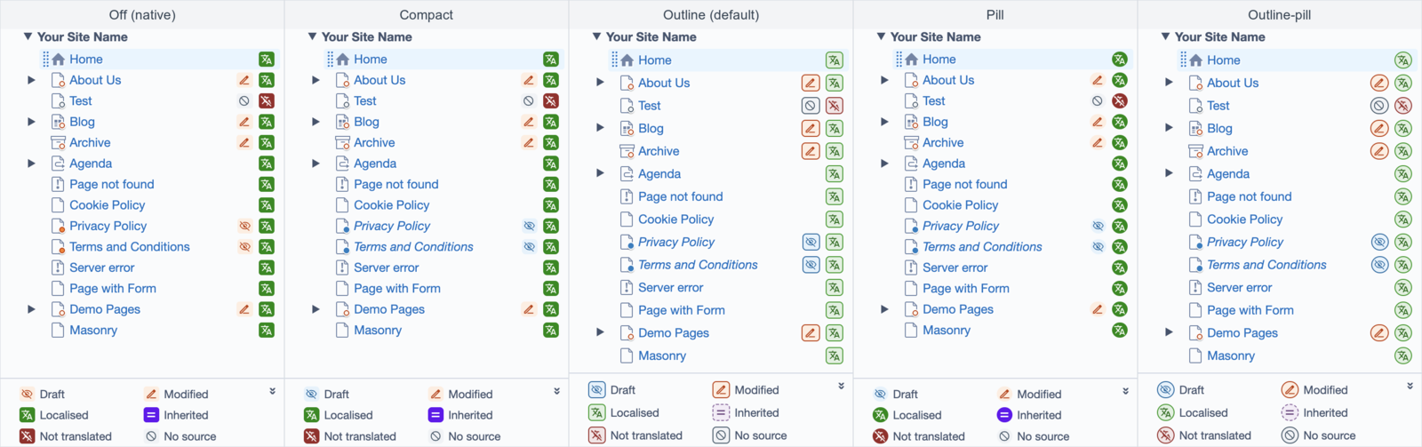Viewport: 1422px width, 447px height.
Task: Expand About Us in Off (native) tree
Action: click(x=31, y=80)
